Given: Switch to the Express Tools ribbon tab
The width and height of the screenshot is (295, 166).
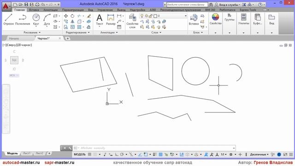Looking at the screenshot, I should pyautogui.click(x=248, y=10).
